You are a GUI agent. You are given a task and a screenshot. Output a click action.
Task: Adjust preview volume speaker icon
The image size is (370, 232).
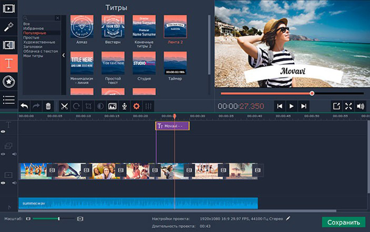point(361,106)
